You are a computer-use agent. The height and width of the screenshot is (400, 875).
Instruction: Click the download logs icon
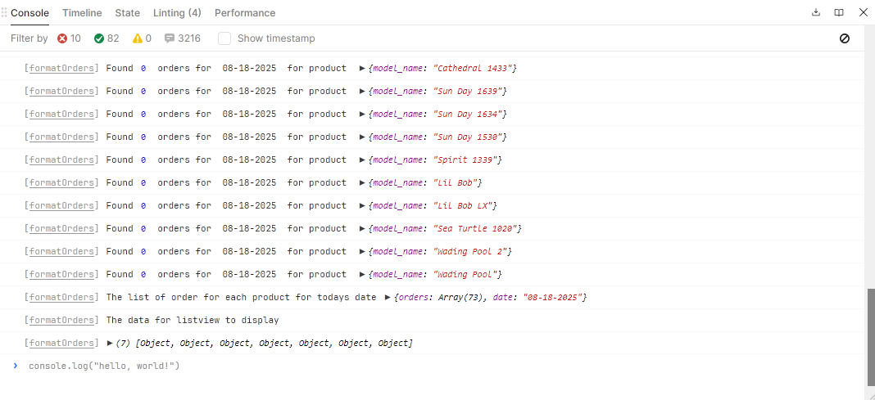tap(815, 12)
